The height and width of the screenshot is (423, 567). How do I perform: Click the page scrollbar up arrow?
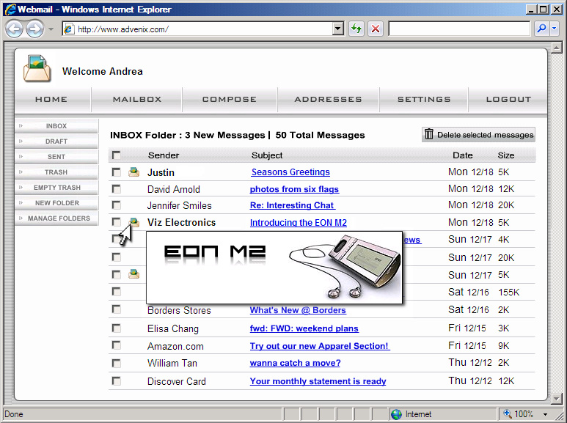point(557,48)
